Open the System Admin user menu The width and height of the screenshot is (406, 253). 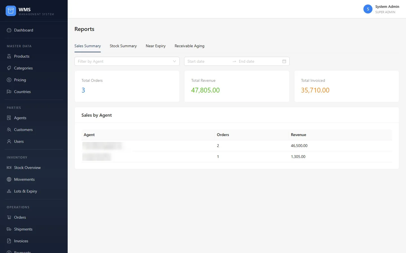click(x=381, y=9)
